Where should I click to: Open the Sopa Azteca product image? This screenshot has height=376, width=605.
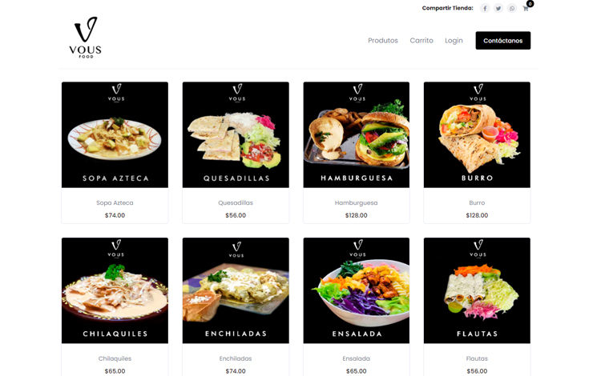pos(115,135)
